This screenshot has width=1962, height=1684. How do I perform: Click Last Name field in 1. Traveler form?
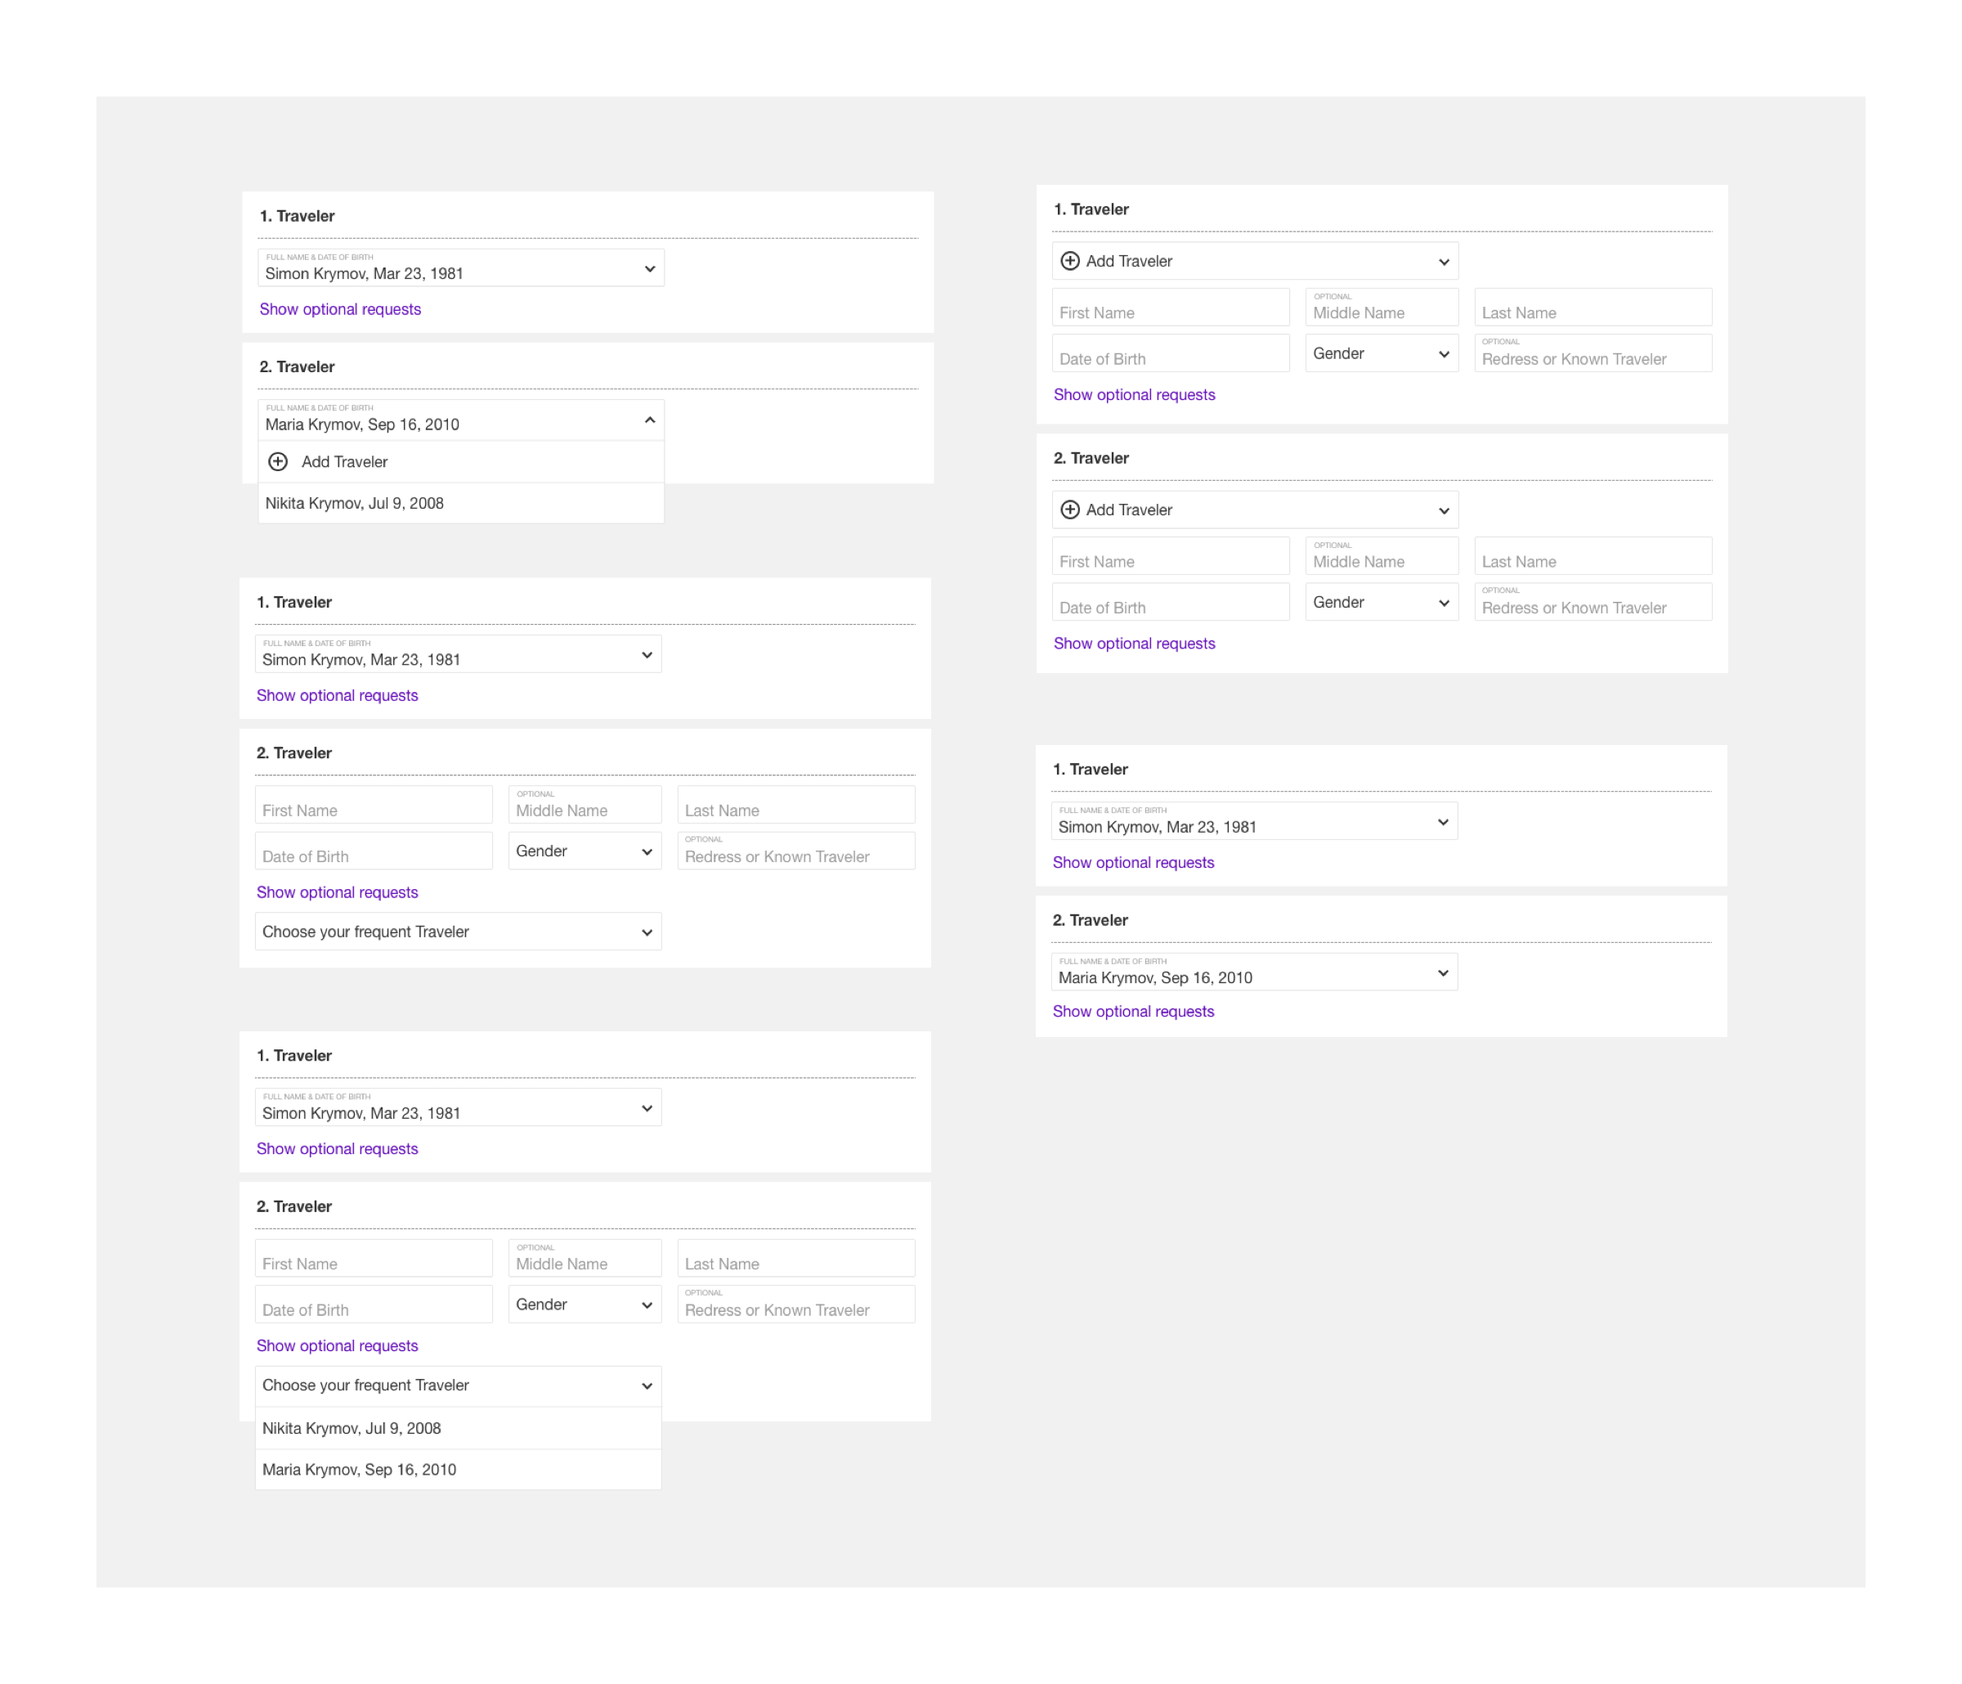pyautogui.click(x=1592, y=309)
